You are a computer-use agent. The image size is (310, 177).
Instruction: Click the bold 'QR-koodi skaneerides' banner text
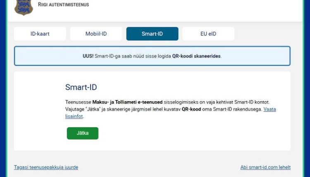point(196,56)
